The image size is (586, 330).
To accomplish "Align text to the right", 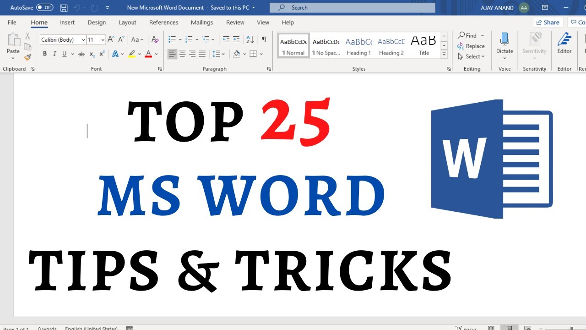I will click(x=192, y=54).
